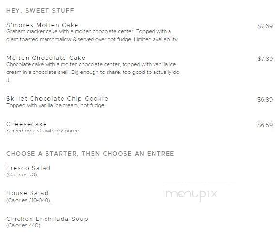Click the CHOOSE A STARTER section heading
Screen dimensions: 278x234
91,153
